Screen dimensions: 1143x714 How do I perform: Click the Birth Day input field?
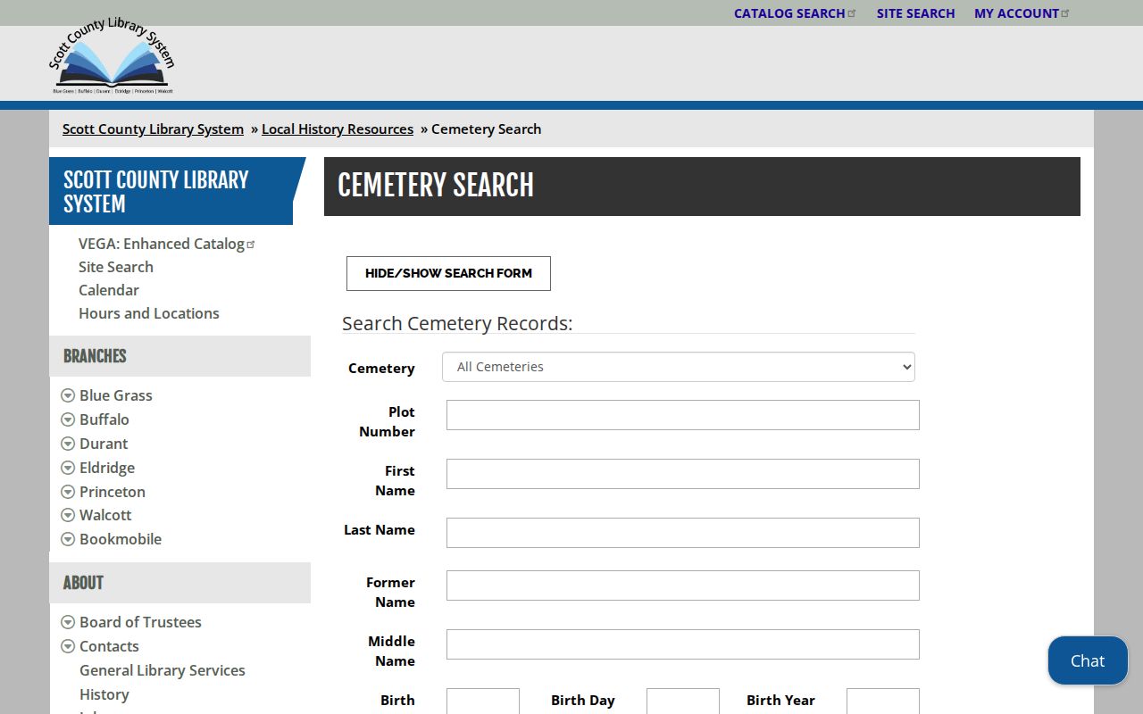[x=683, y=702]
